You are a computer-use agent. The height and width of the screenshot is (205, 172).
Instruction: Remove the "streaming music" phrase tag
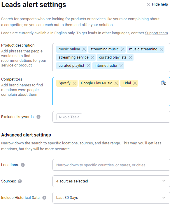[x=123, y=49]
